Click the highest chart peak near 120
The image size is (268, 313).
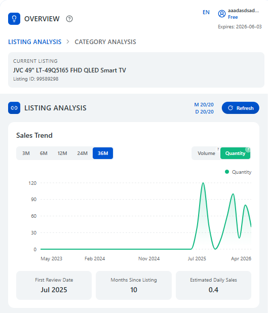point(203,183)
